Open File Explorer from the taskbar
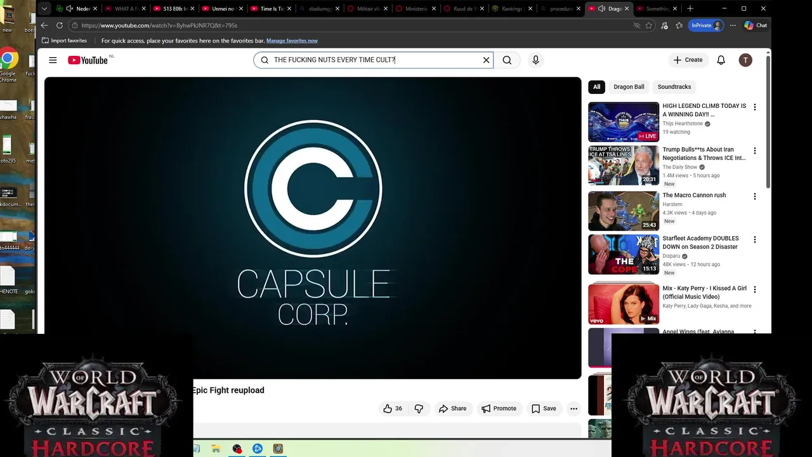Viewport: 812px width, 457px height. (x=216, y=449)
